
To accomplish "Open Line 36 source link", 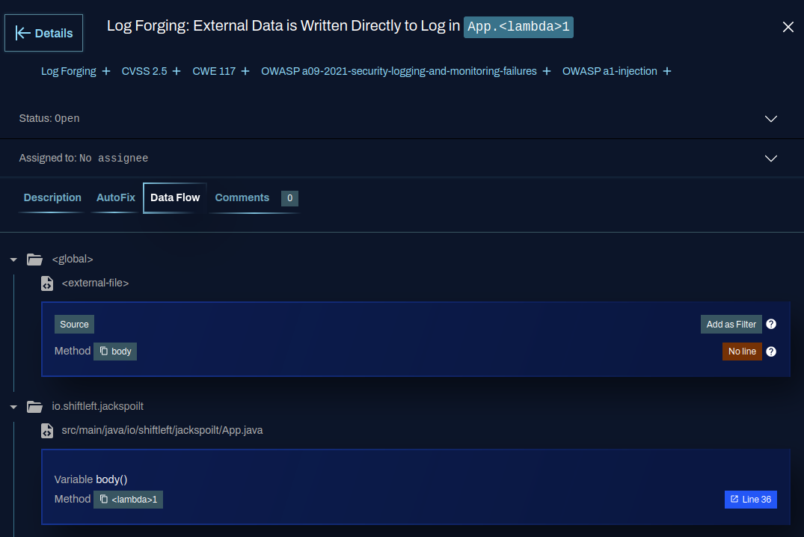I will click(x=750, y=499).
